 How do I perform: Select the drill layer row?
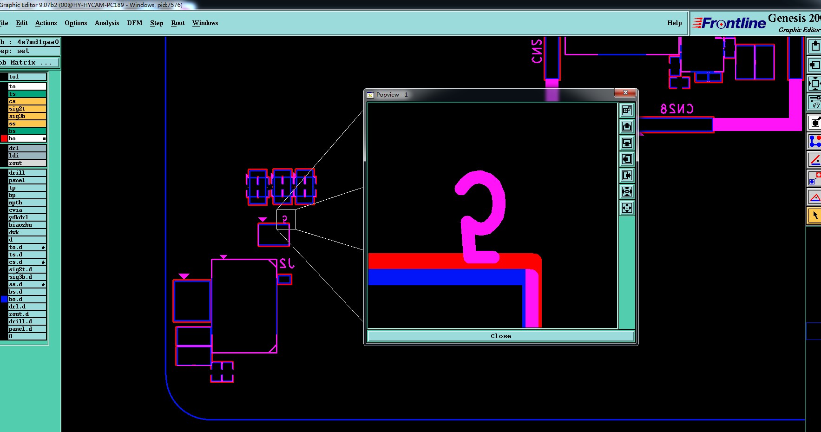pyautogui.click(x=27, y=173)
